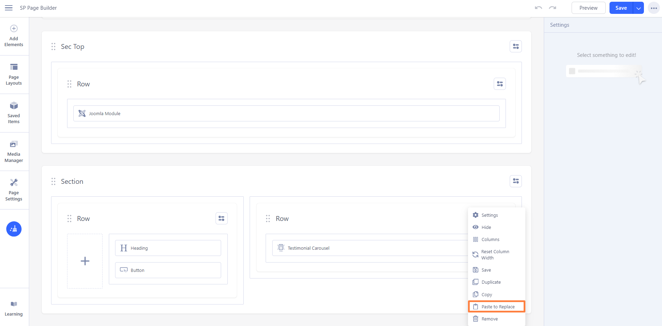Select the Testimonial Carousel addon
The width and height of the screenshot is (662, 326).
click(x=370, y=248)
